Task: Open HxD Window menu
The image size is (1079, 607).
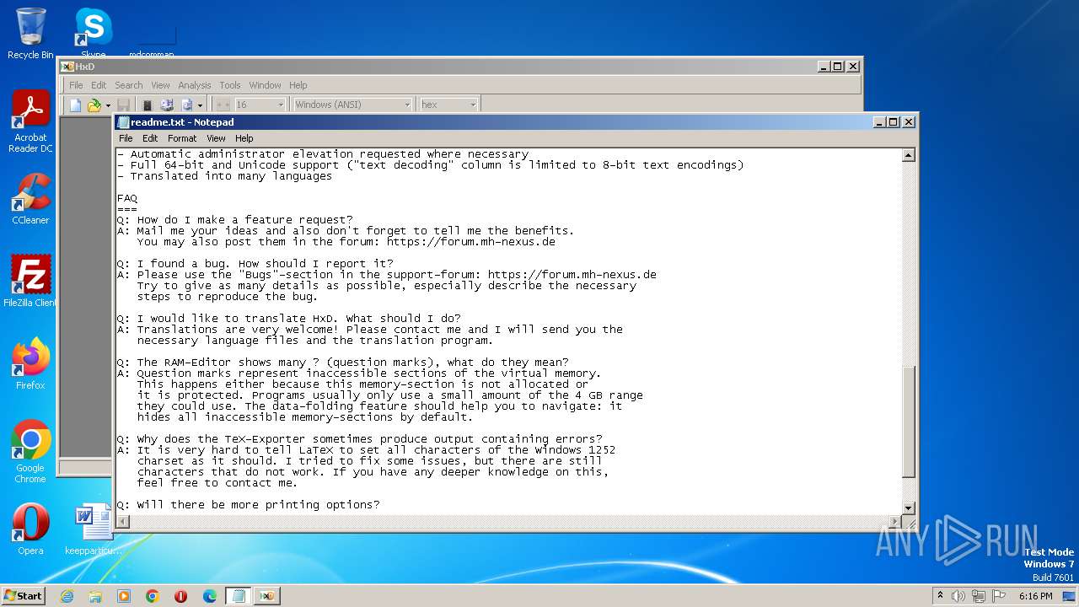Action: coord(265,85)
